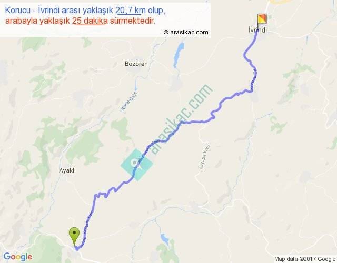Click the orange destination flag marker

tap(262, 19)
